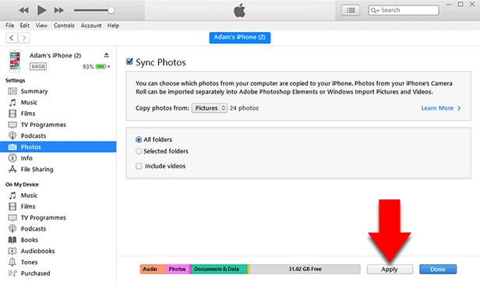This screenshot has width=480, height=282.
Task: Click the Learn More link
Action: point(441,108)
